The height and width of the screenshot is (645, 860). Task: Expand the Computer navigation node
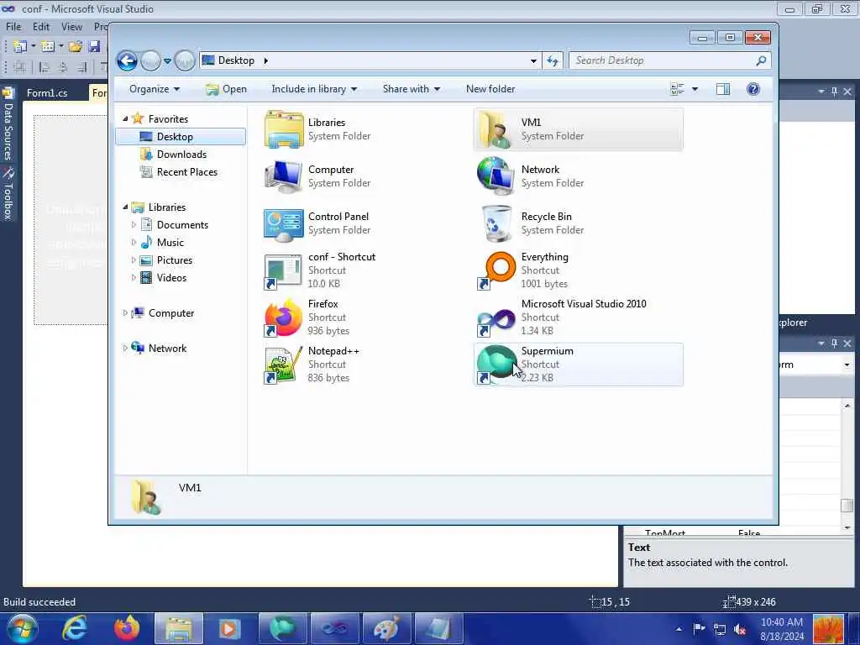click(x=125, y=313)
